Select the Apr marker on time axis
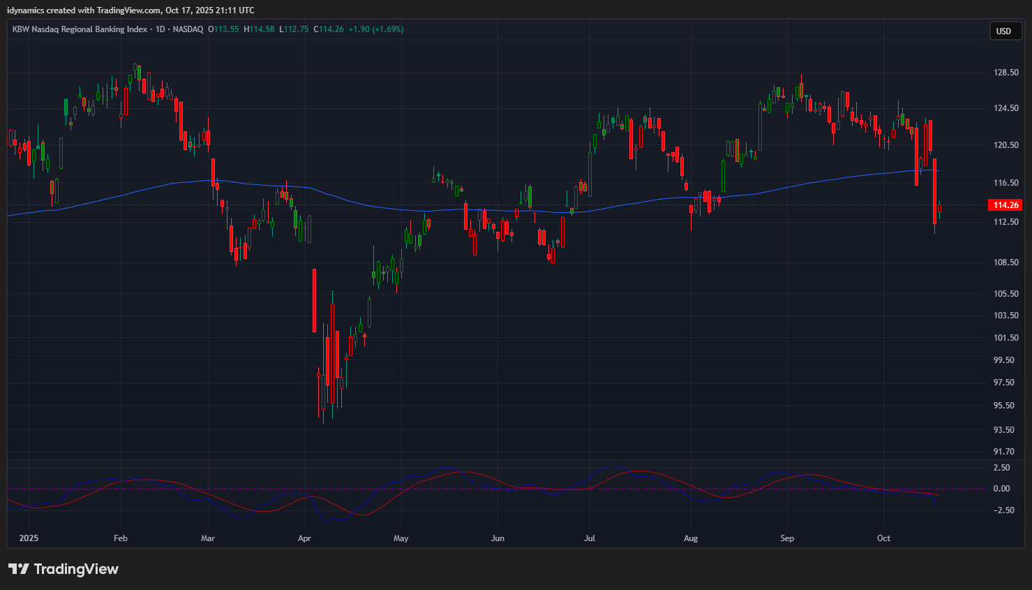 (x=304, y=538)
